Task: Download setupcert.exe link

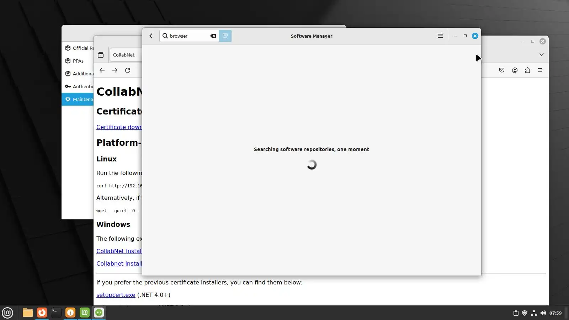Action: click(116, 295)
